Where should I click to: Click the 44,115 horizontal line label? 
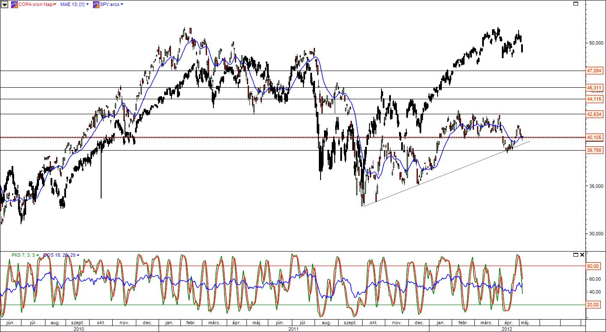click(x=594, y=99)
